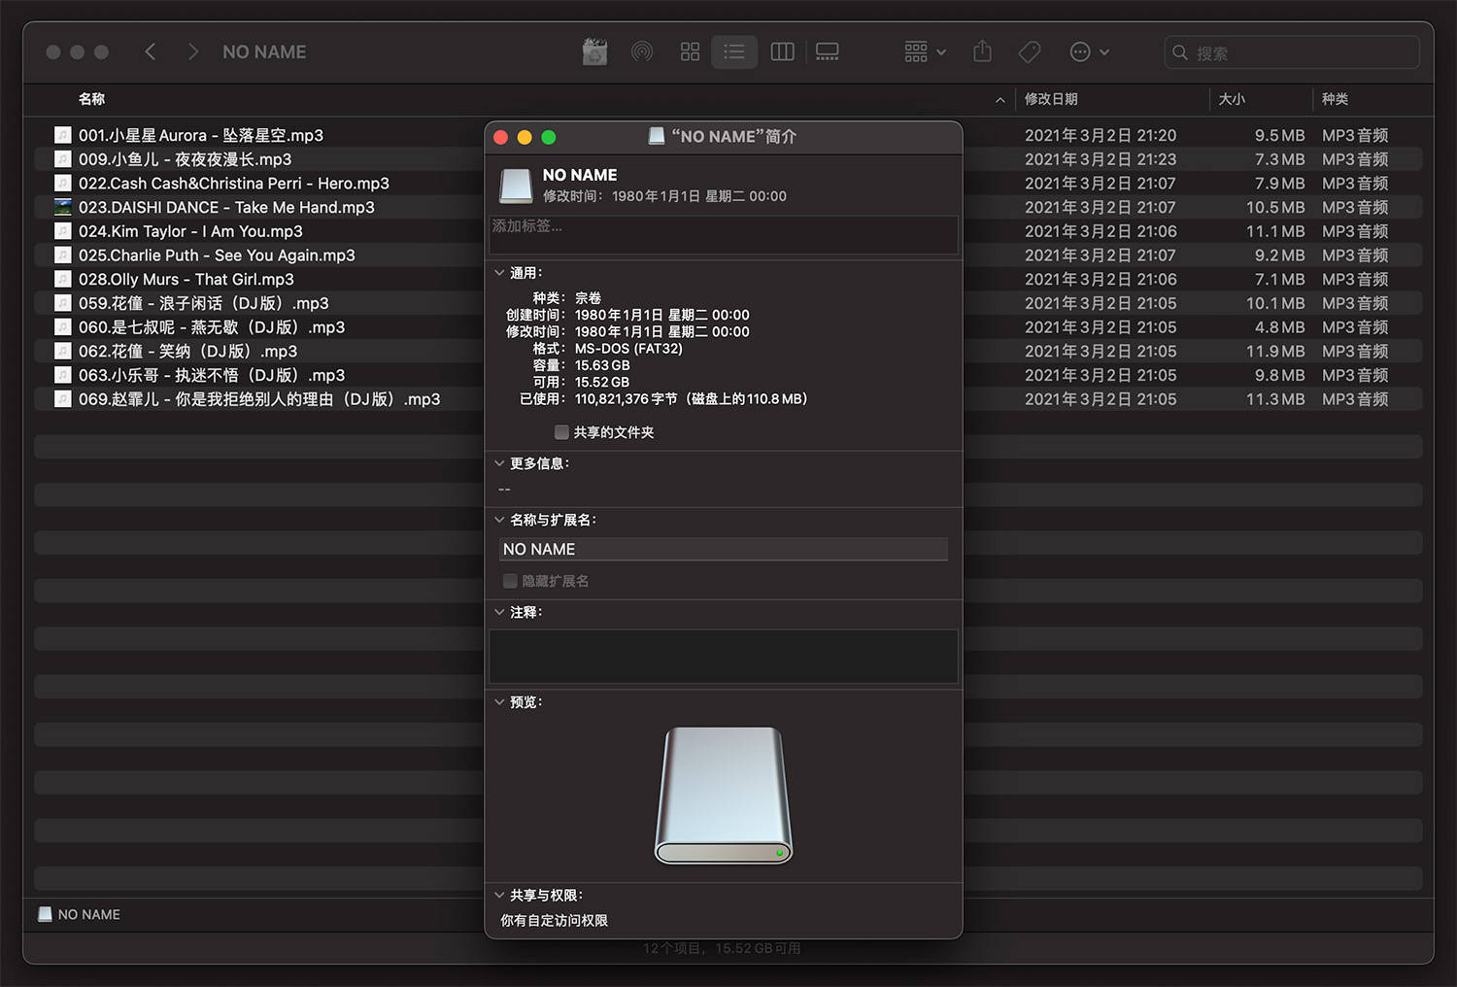Sort by the 修改日期 column header
The image size is (1457, 987).
click(x=1051, y=99)
